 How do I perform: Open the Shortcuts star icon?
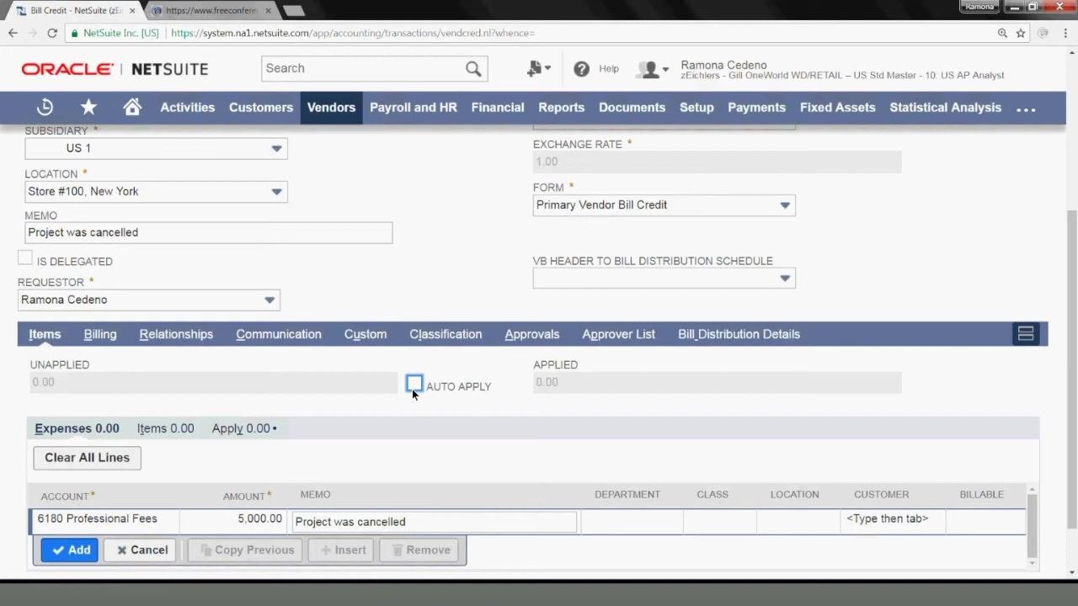(88, 107)
